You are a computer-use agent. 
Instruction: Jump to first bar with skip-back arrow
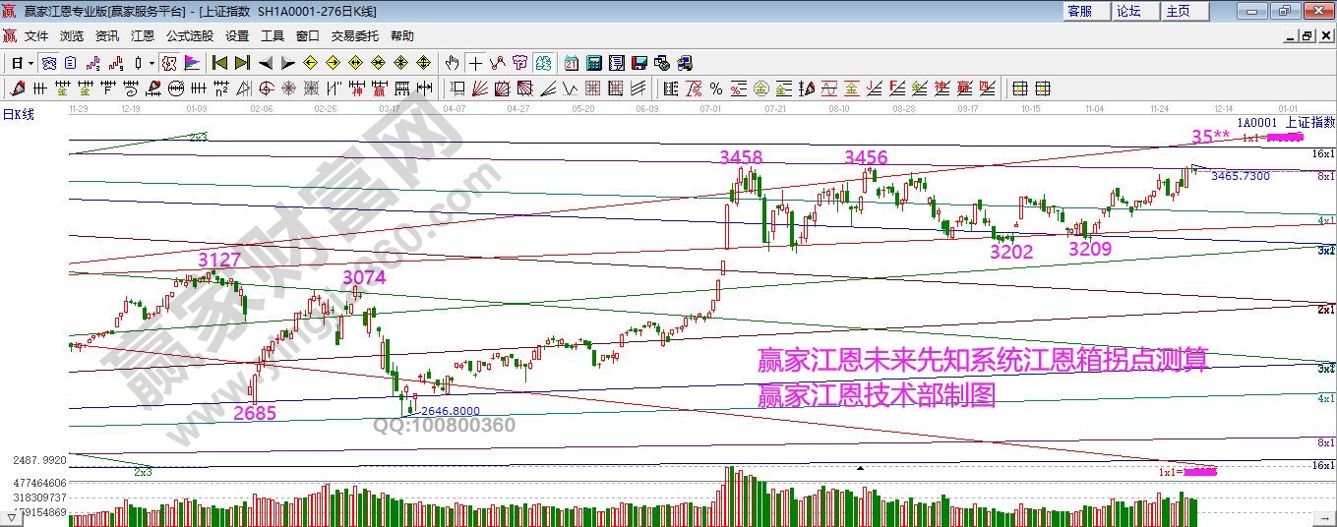point(220,63)
